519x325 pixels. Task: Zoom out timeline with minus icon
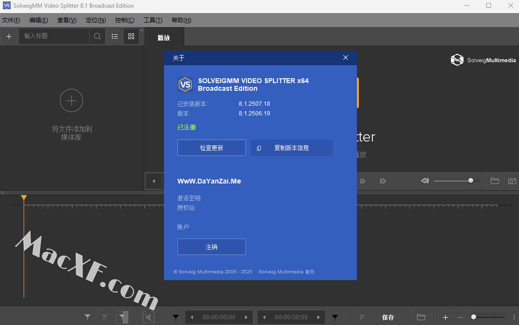point(461,317)
